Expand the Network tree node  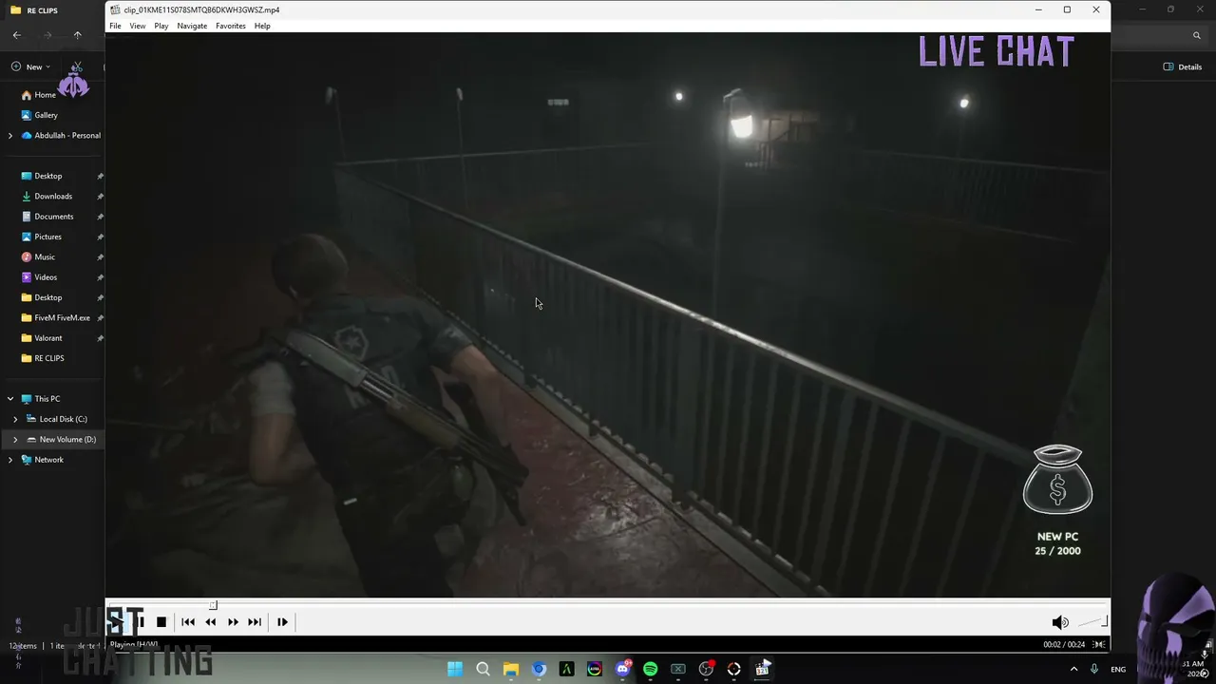[x=10, y=460]
